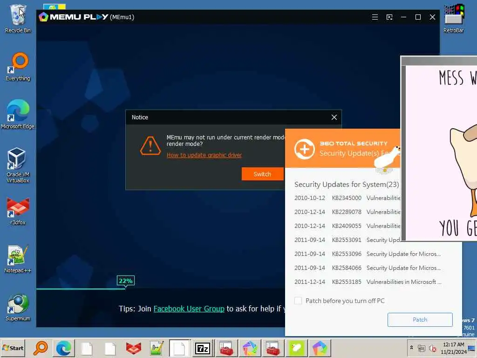Open the goose app taskbar icon
Image resolution: width=477 pixels, height=358 pixels.
pyautogui.click(x=296, y=348)
